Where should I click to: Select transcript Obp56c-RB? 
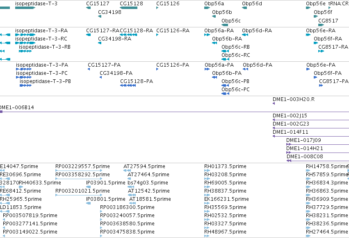coord(235,47)
